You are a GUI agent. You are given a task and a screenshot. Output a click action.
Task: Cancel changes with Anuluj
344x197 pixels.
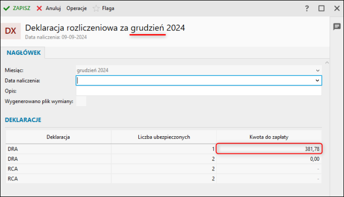click(x=49, y=9)
